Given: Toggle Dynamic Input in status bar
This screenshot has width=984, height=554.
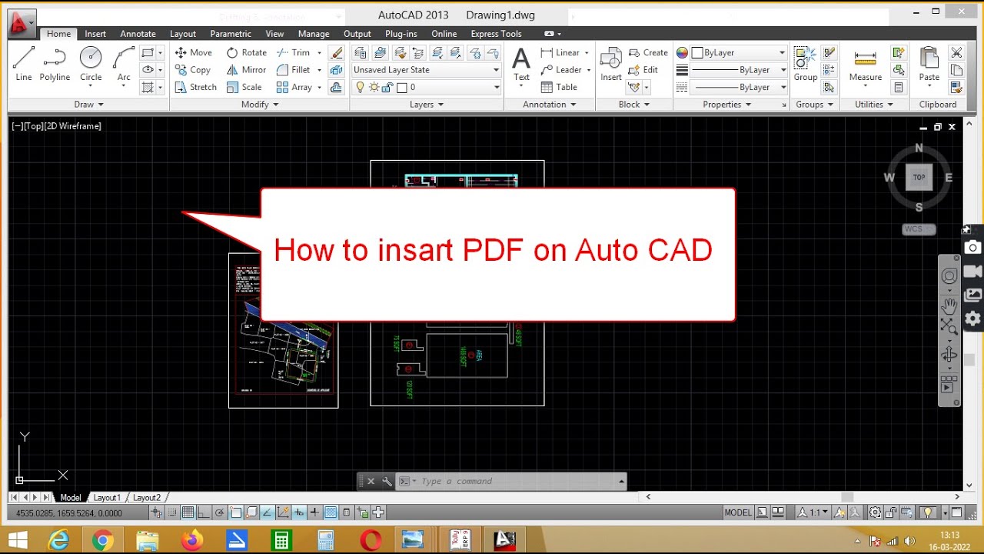Looking at the screenshot, I should 298,512.
